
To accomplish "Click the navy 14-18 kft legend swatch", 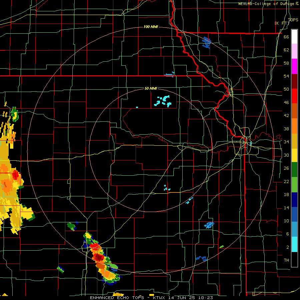I will point(294,200).
